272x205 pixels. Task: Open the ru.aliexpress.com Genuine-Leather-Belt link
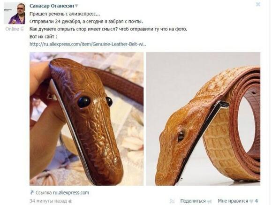[88, 44]
